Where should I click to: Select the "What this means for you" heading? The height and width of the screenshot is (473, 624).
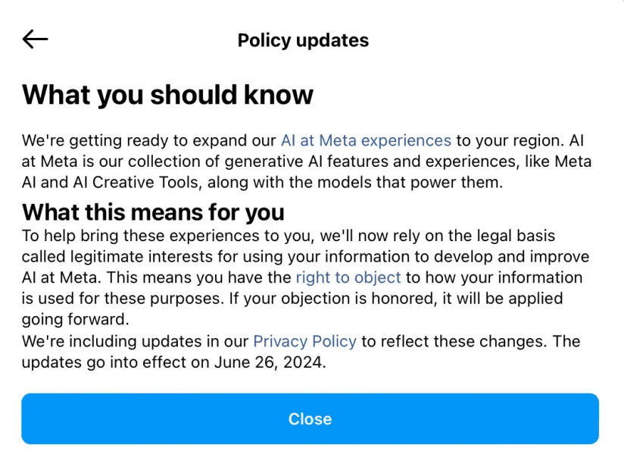click(153, 211)
